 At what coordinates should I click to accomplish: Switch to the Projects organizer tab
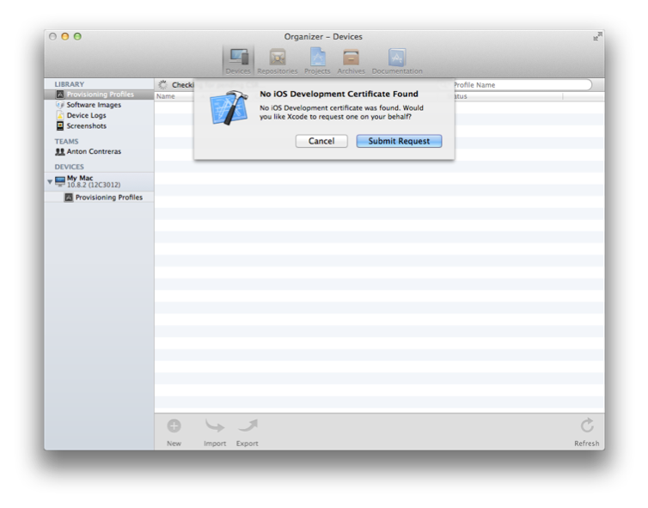pos(317,59)
